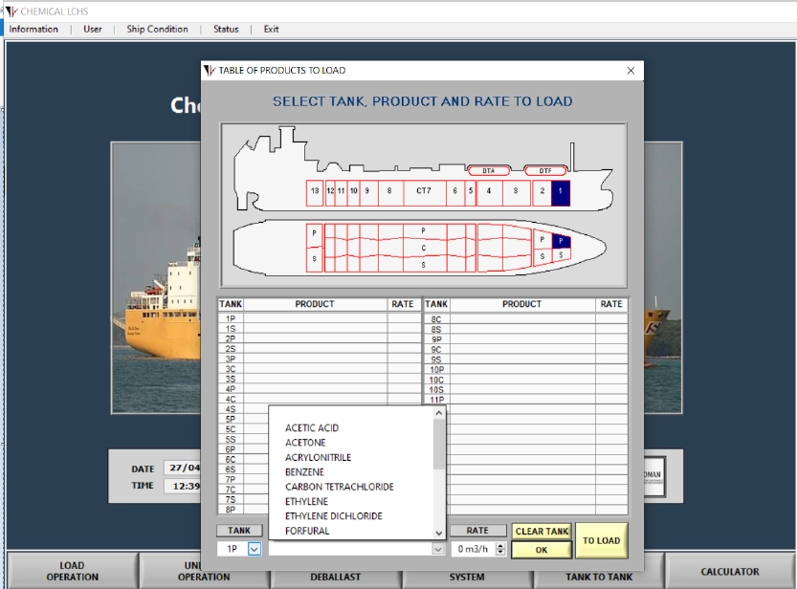Choose BENZENE from the product list
The height and width of the screenshot is (589, 797).
pos(304,472)
